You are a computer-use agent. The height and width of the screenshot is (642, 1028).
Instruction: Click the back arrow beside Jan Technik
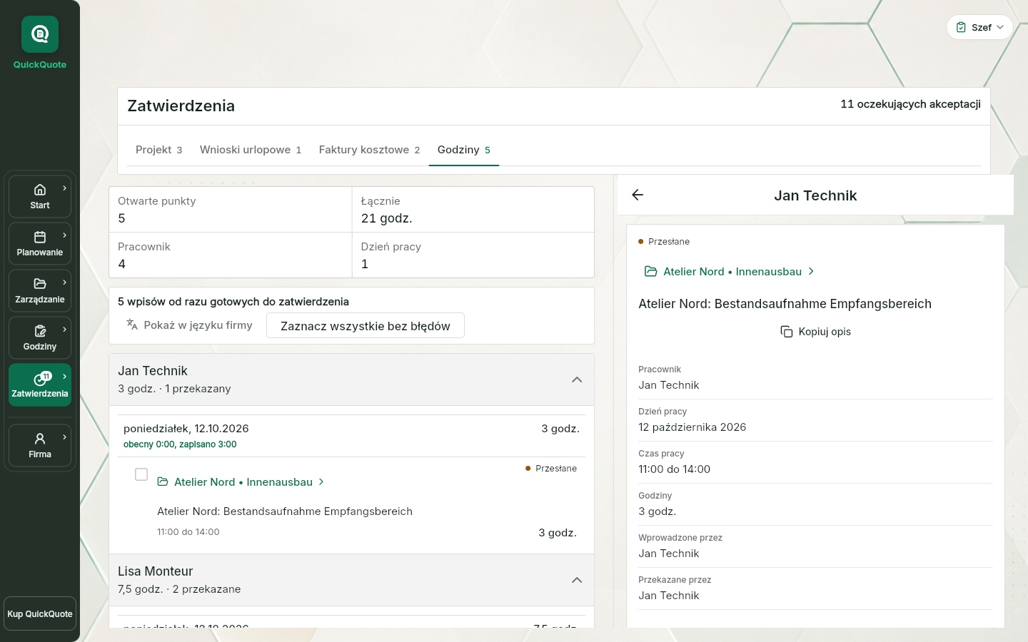638,195
